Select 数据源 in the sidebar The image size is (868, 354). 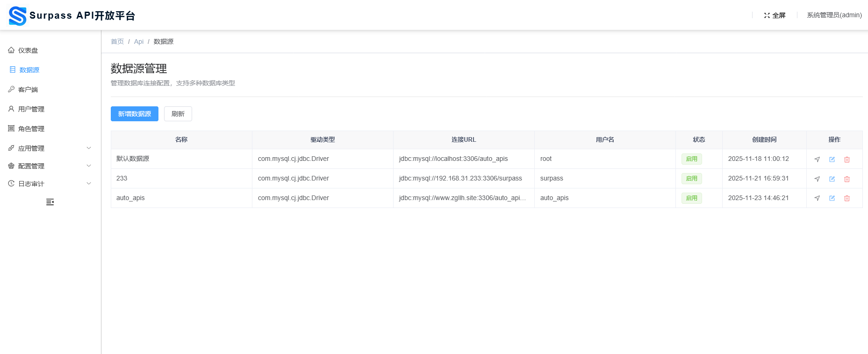pyautogui.click(x=50, y=70)
